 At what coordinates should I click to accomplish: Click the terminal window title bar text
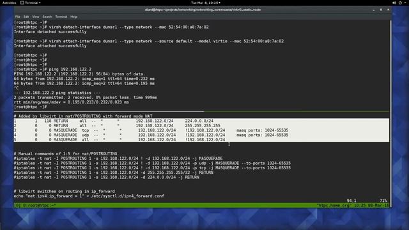[203, 10]
